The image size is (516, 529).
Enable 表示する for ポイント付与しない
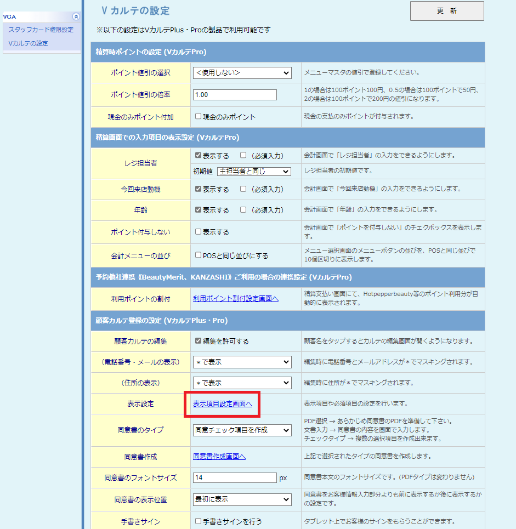coord(199,232)
